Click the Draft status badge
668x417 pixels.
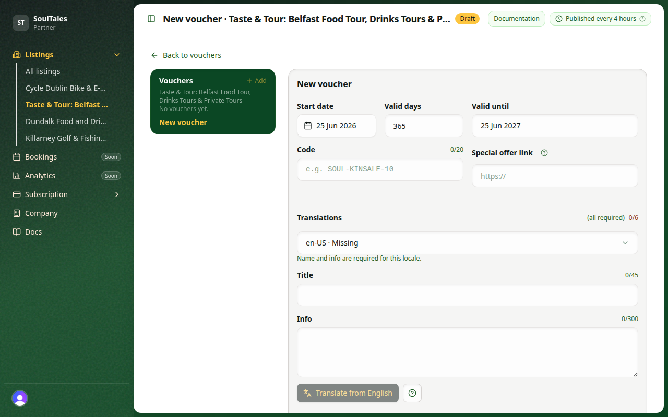click(467, 19)
